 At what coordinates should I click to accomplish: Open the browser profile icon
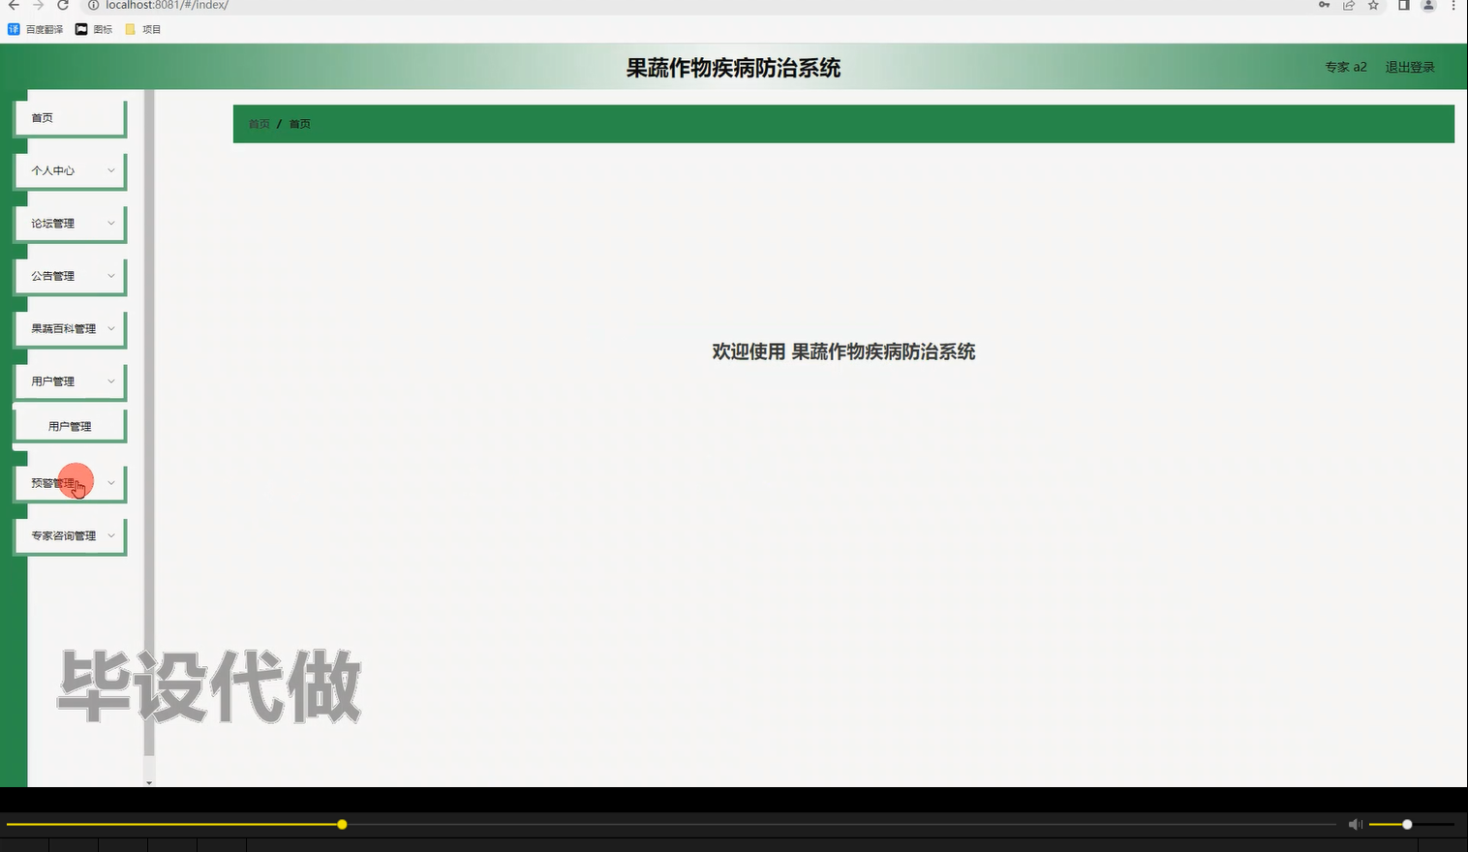click(1427, 6)
